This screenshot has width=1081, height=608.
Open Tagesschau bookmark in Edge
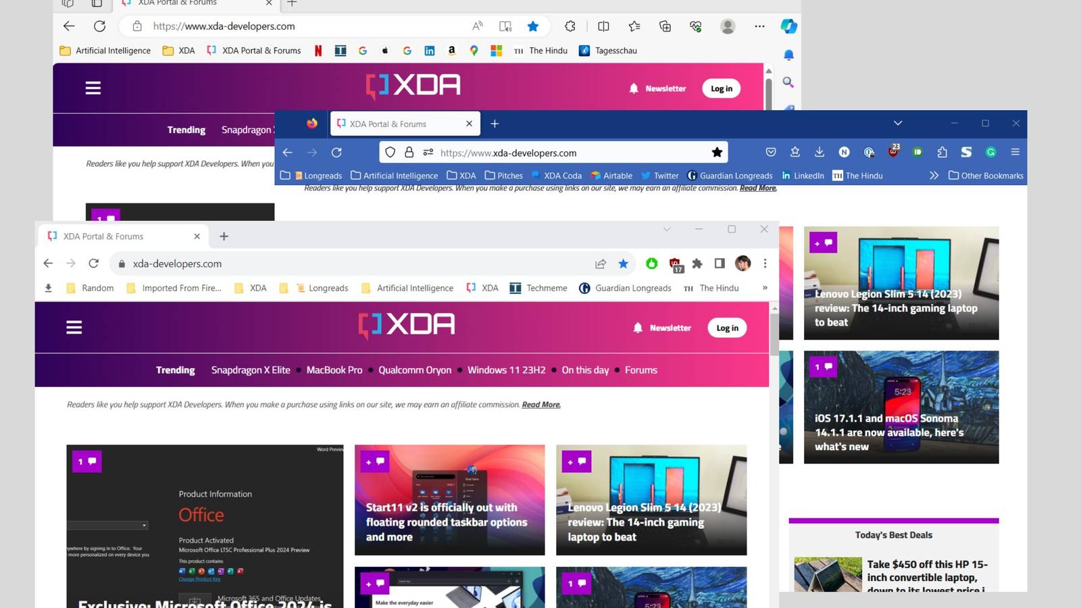pyautogui.click(x=608, y=51)
